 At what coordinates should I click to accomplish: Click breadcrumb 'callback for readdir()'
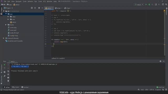(x=58, y=58)
